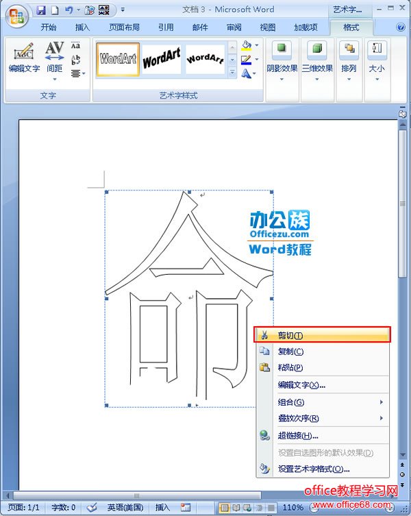
Task: Open the 加载项 ribbon tab
Action: [x=306, y=27]
